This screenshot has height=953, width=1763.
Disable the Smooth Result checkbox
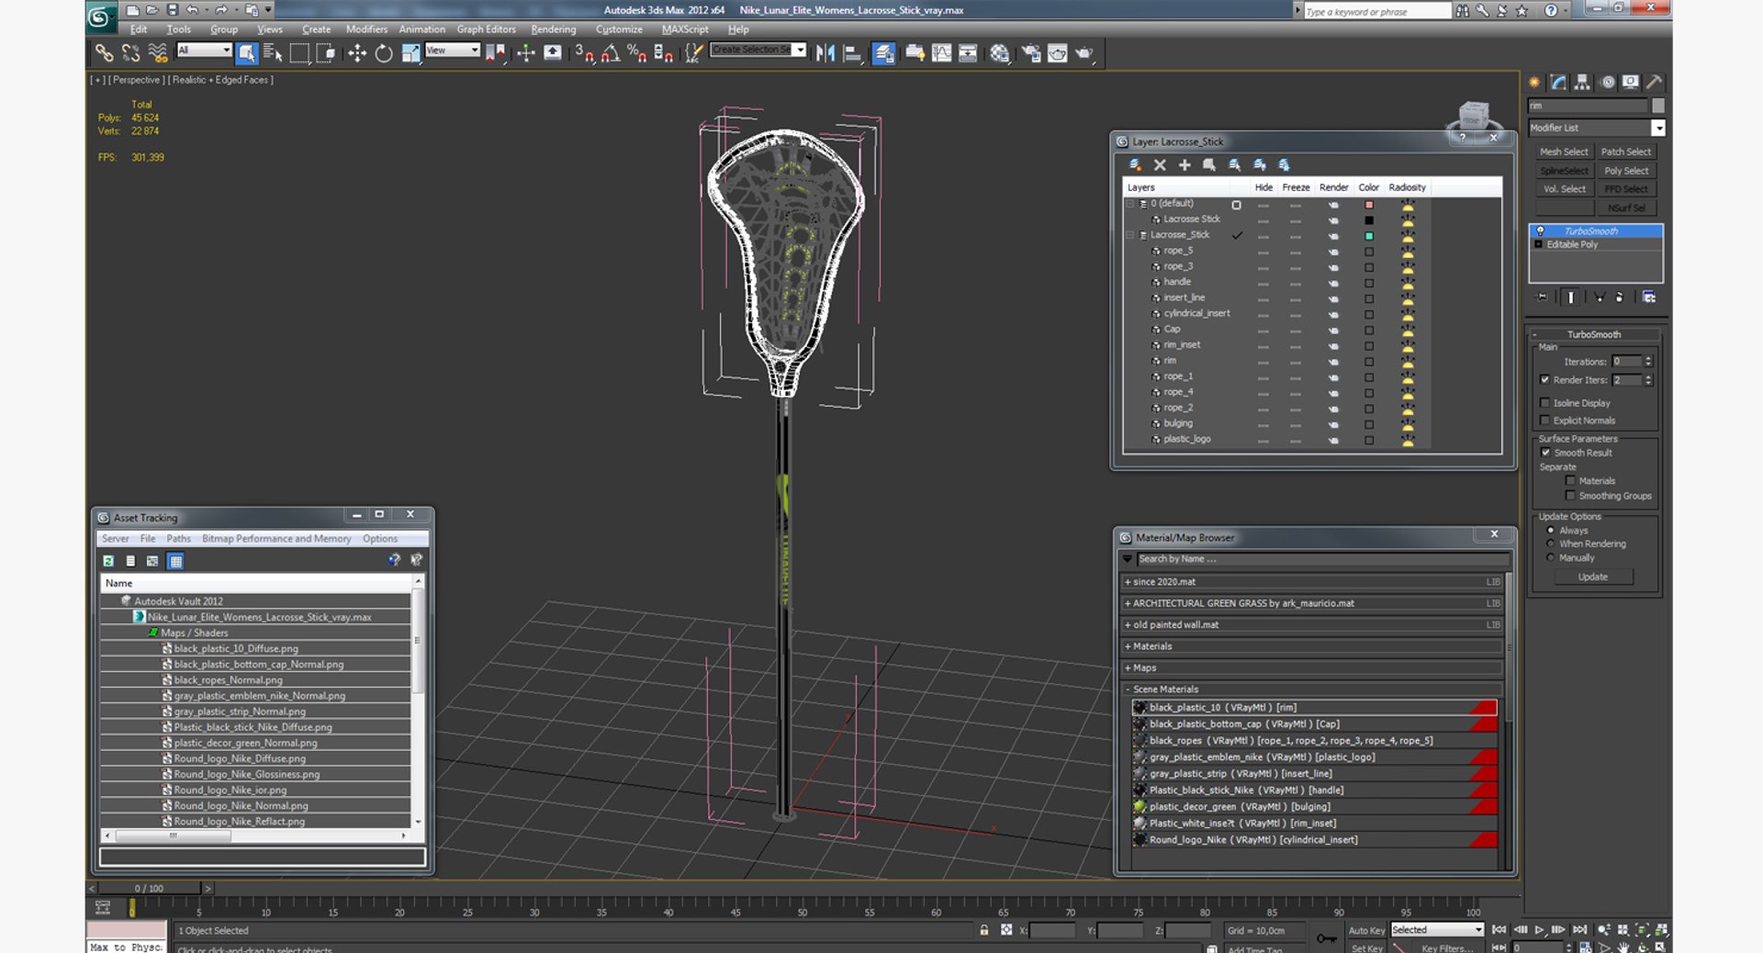tap(1545, 453)
